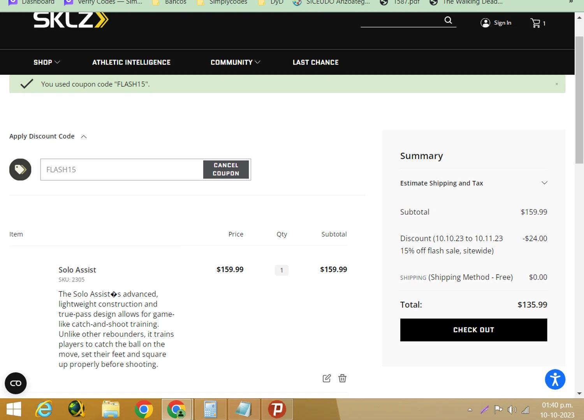
Task: Expand the COMMUNITY menu
Action: [235, 62]
